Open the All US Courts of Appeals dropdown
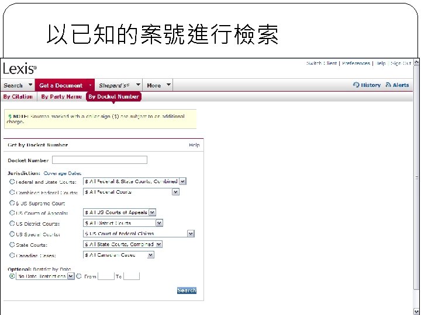 tap(119, 212)
